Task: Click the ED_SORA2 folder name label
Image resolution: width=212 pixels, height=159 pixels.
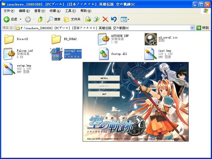Action: [x=70, y=39]
